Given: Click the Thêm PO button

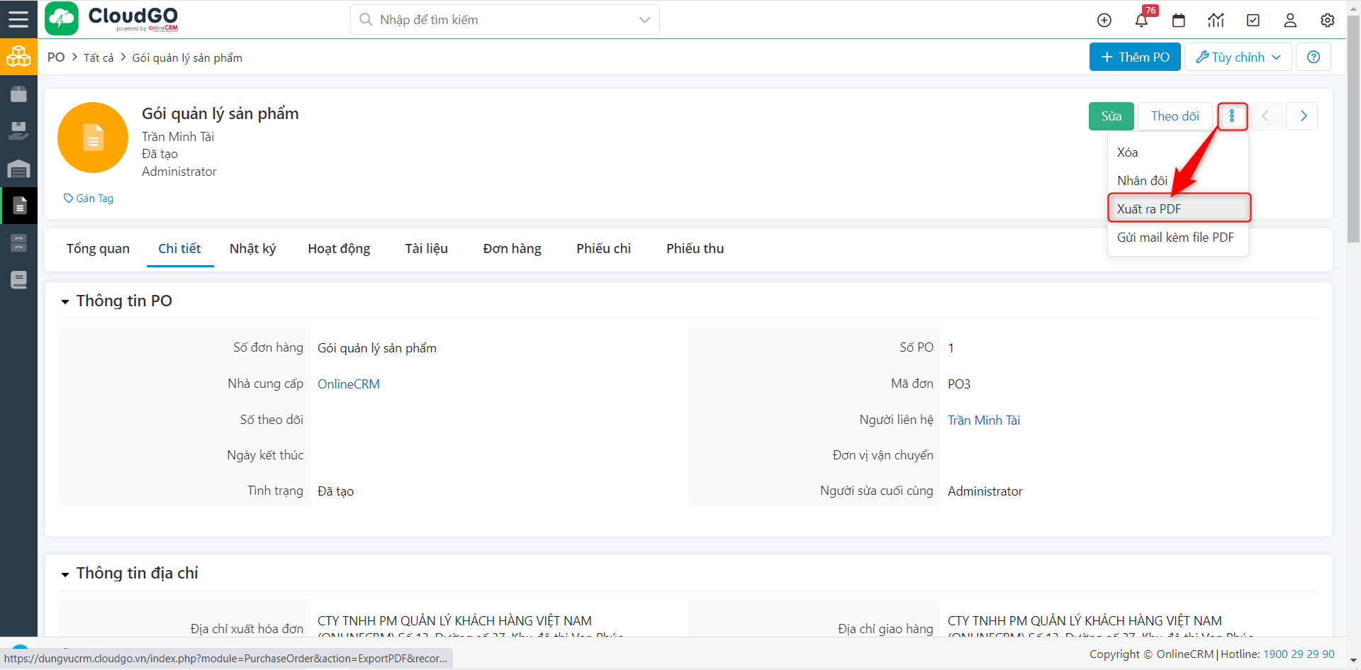Looking at the screenshot, I should coord(1135,57).
